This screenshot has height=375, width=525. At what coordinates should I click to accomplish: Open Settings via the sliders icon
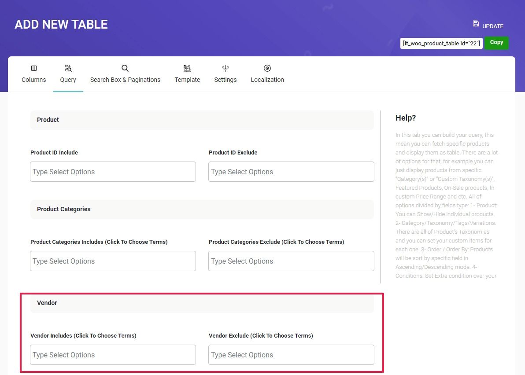226,68
